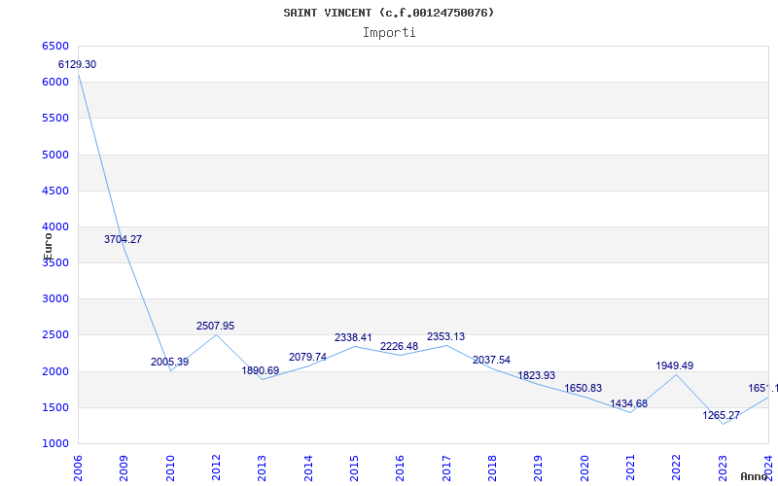Image resolution: width=778 pixels, height=486 pixels.
Task: Select the 2016 year axis label
Action: click(x=400, y=469)
